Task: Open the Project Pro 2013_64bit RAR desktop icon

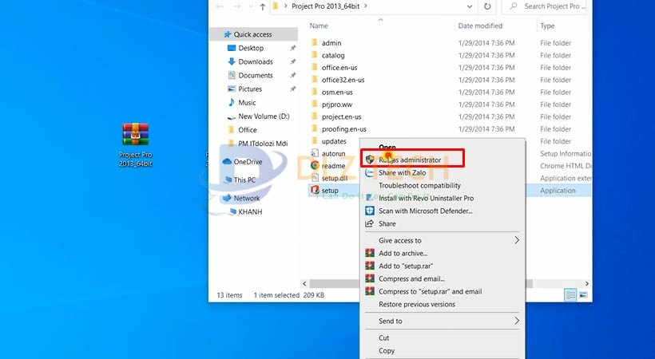Action: 135,144
